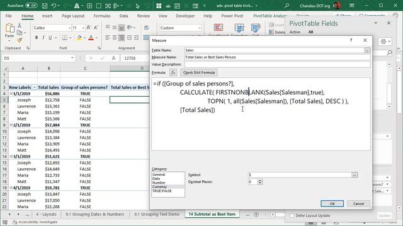Toggle the AutoSave switch
The width and height of the screenshot is (403, 226).
pyautogui.click(x=31, y=6)
